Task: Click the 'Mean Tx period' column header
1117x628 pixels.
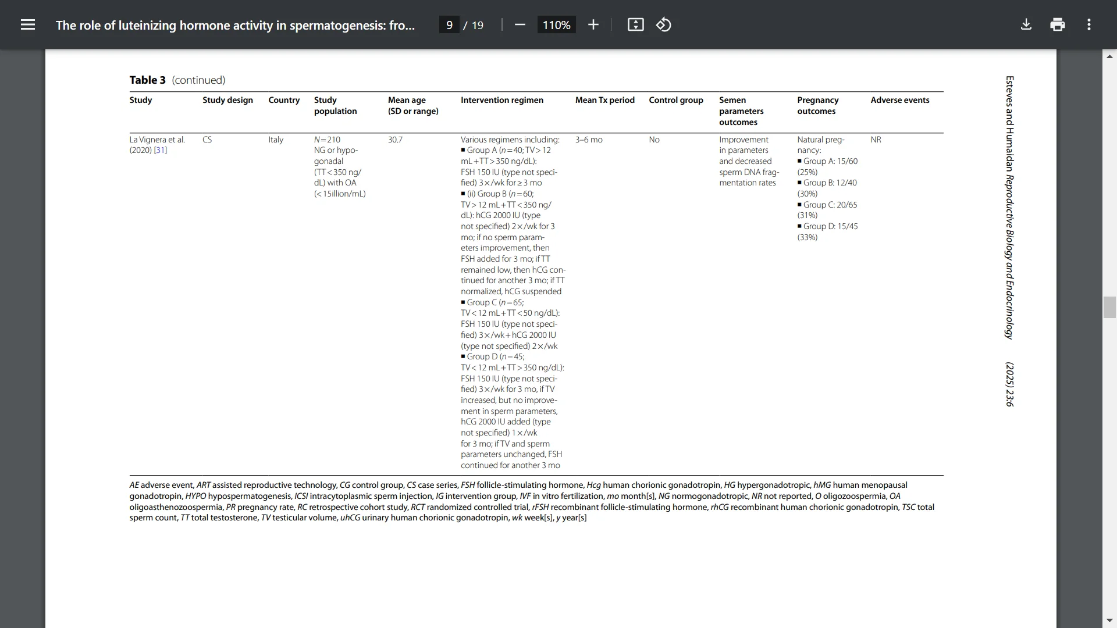Action: pos(605,100)
